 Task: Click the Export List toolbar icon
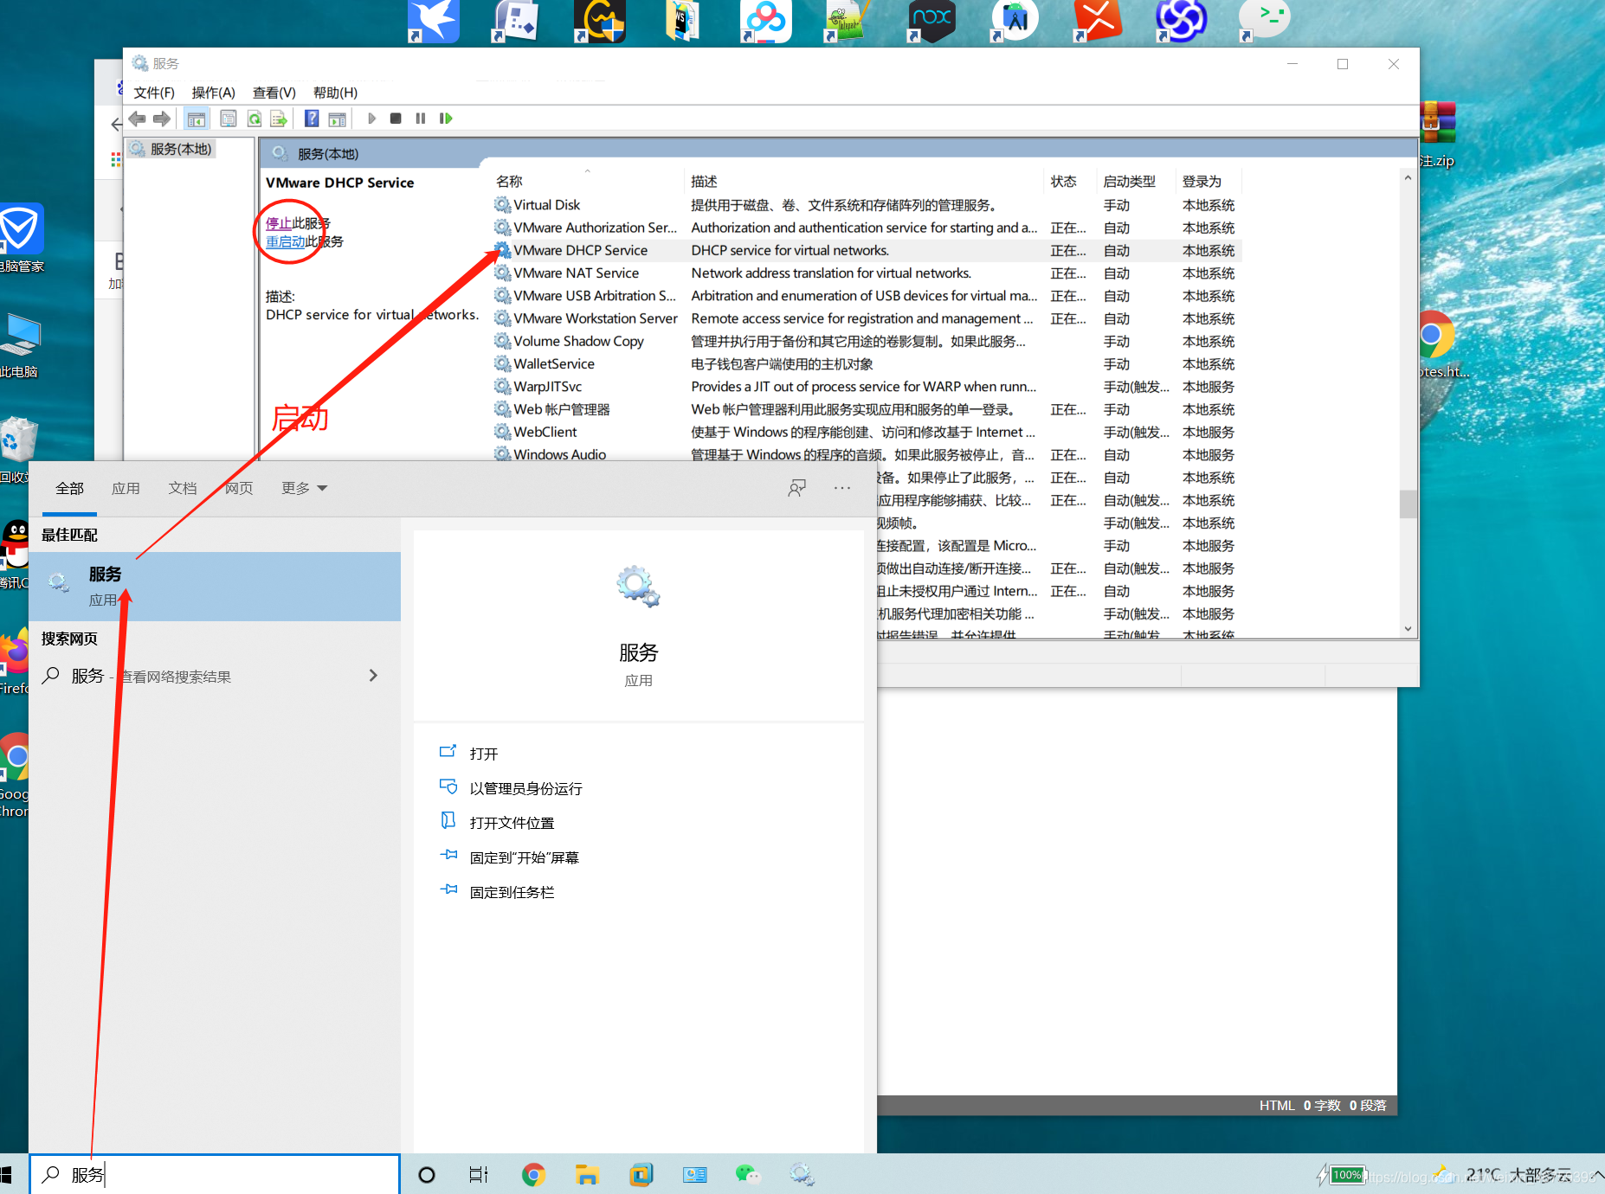point(279,119)
